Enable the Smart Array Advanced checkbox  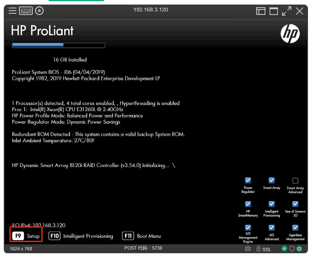coord(295,181)
